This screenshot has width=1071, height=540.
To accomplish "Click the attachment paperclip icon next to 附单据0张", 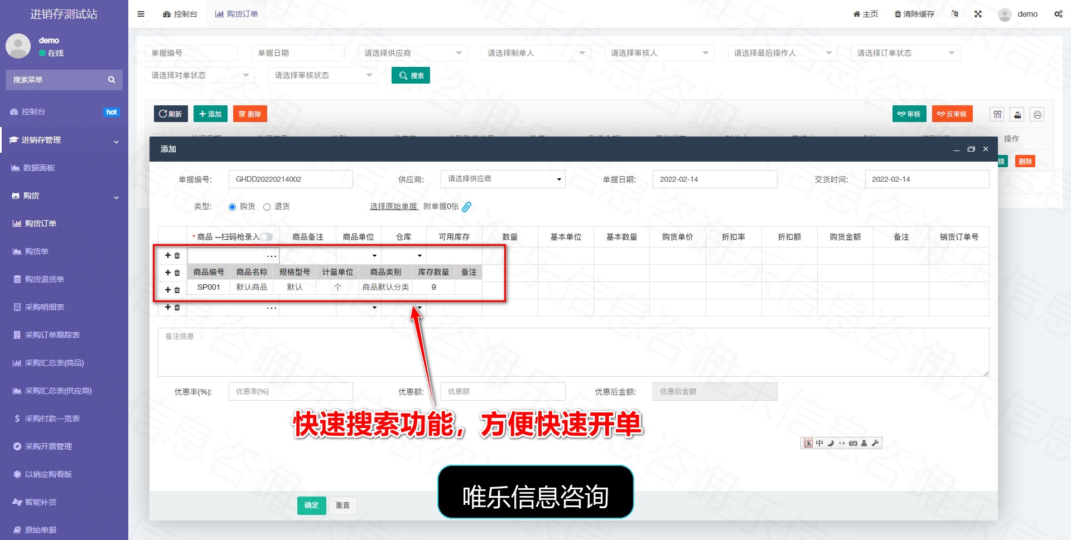I will (467, 207).
